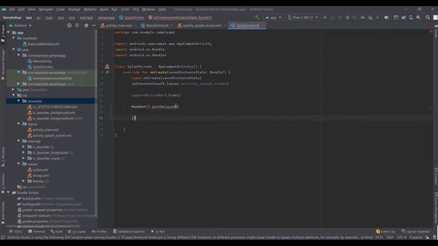
Task: Open the app run configuration dropdown
Action: pyautogui.click(x=273, y=18)
